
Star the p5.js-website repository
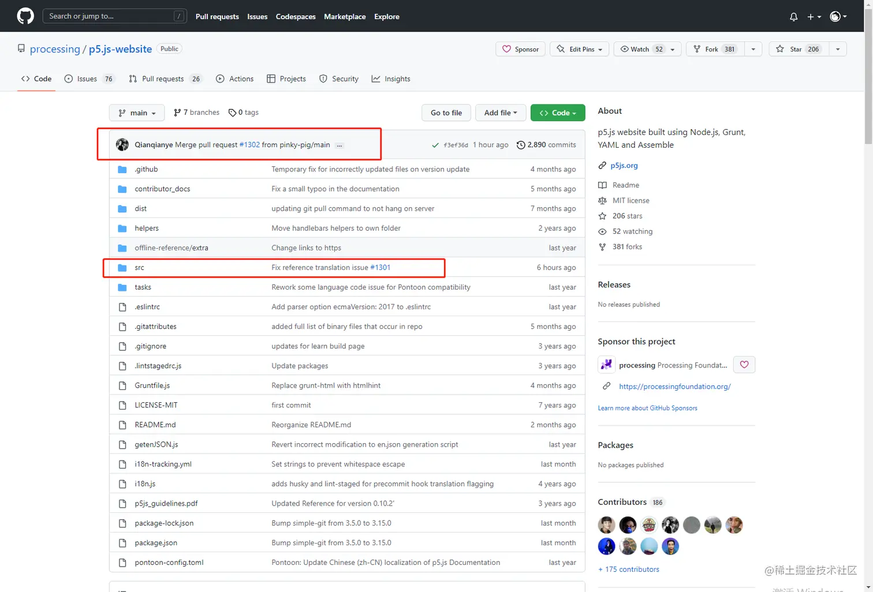[799, 49]
